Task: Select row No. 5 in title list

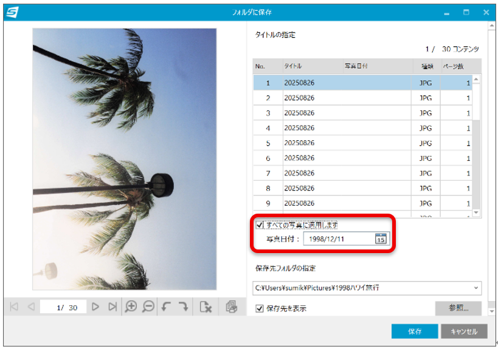Action: coord(362,143)
